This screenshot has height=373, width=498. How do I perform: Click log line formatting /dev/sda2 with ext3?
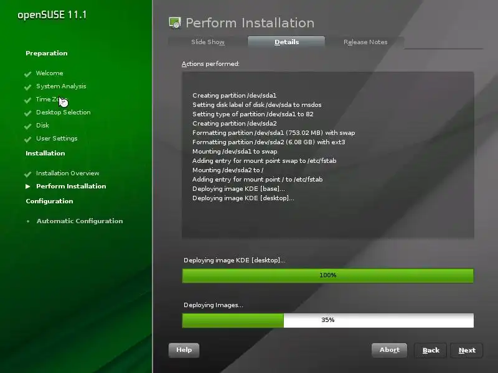point(269,142)
